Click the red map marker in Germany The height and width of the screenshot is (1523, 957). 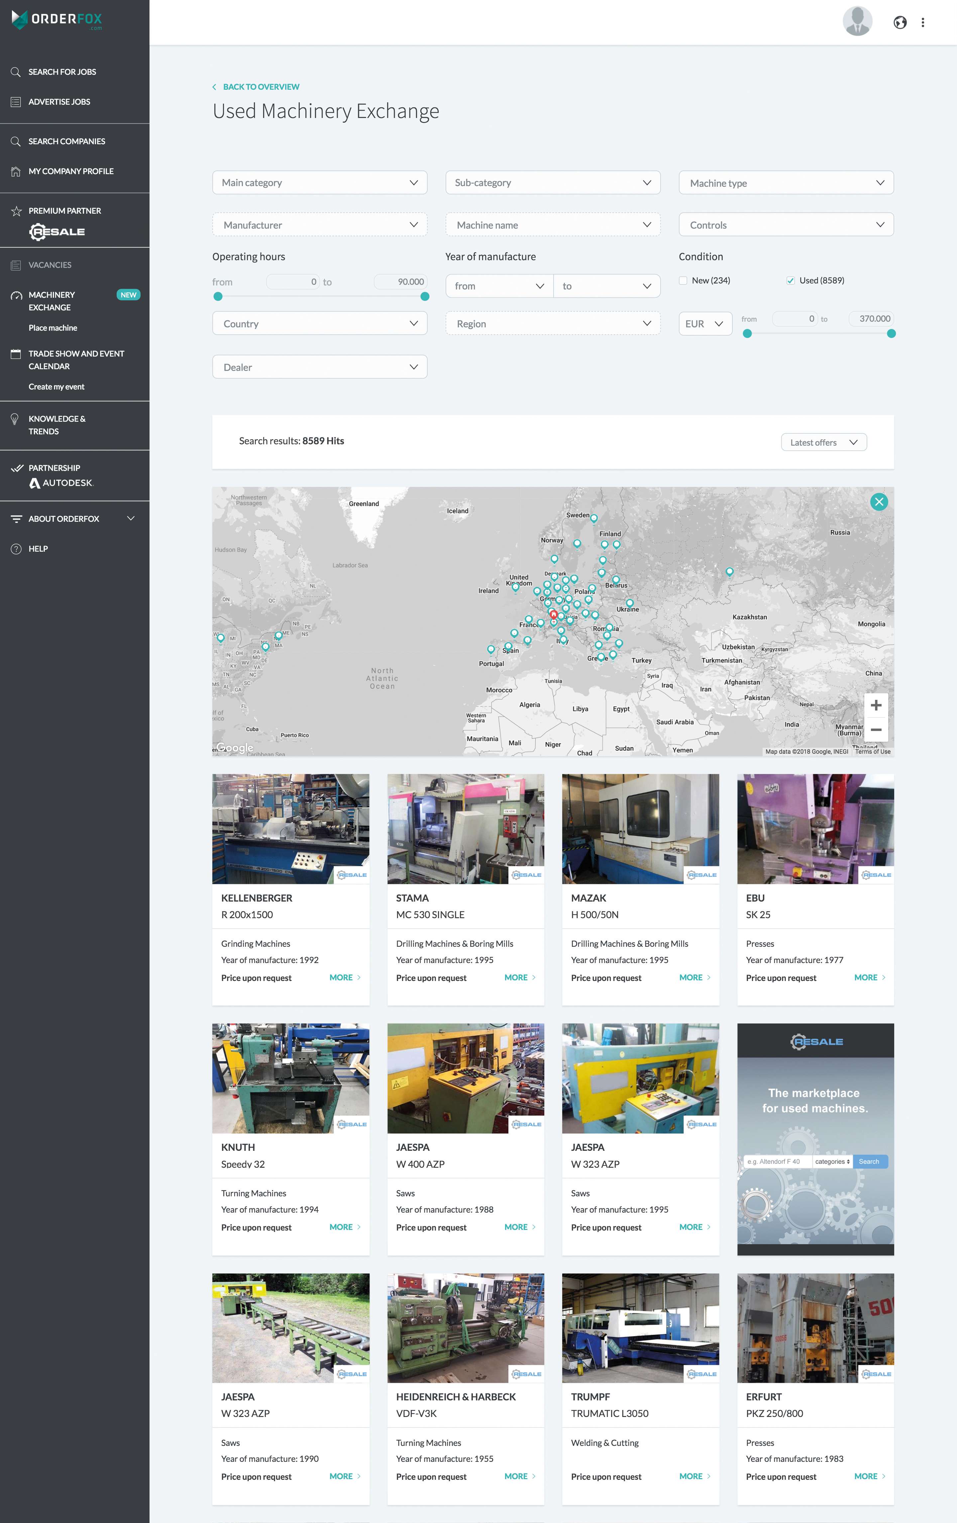point(554,614)
